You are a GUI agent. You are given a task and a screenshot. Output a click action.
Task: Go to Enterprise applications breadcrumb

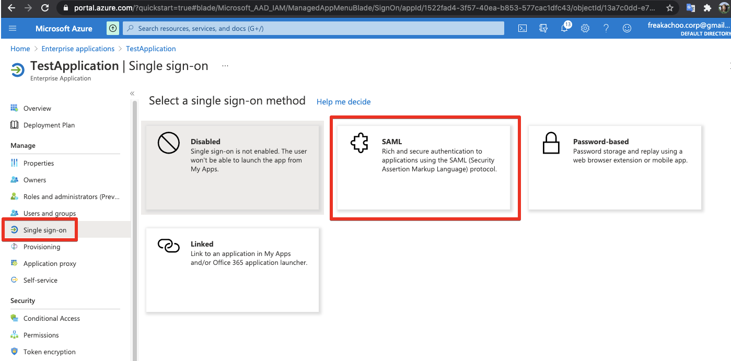coord(78,49)
